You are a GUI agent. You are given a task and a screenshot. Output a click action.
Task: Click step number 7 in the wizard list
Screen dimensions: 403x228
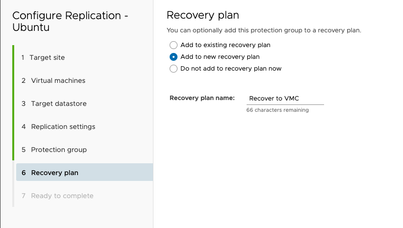24,196
